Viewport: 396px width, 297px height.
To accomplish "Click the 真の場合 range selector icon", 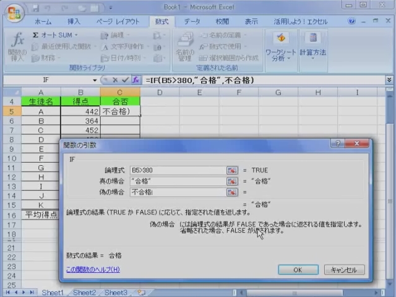I will (x=232, y=181).
